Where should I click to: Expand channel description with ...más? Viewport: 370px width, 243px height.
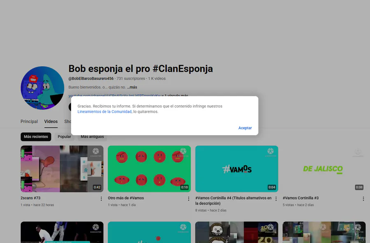click(x=132, y=87)
